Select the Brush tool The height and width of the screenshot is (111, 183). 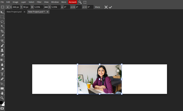[x=2, y=45]
